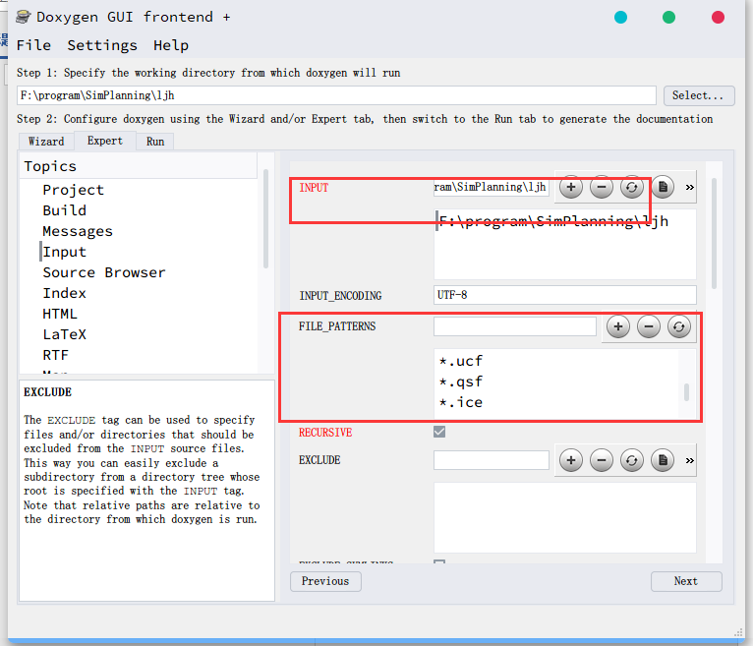The width and height of the screenshot is (753, 646).
Task: Expand INPUT toolbar overflow chevron
Action: coord(690,188)
